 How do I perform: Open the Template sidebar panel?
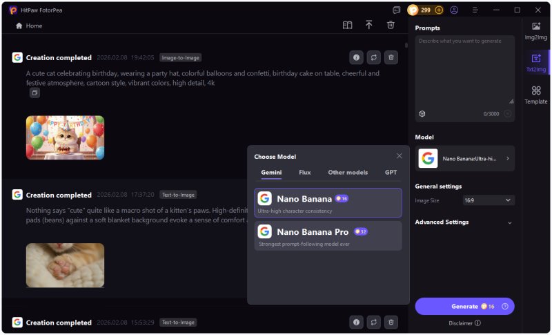tap(536, 95)
